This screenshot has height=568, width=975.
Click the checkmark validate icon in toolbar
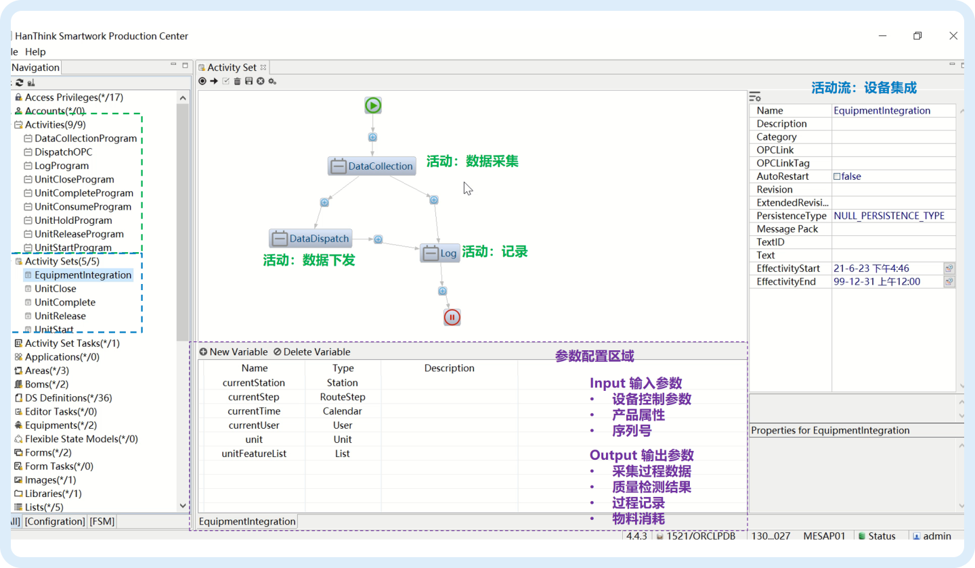pyautogui.click(x=226, y=81)
